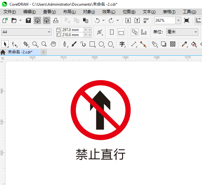Click the Print icon
This screenshot has height=185, width=202.
pos(56,20)
